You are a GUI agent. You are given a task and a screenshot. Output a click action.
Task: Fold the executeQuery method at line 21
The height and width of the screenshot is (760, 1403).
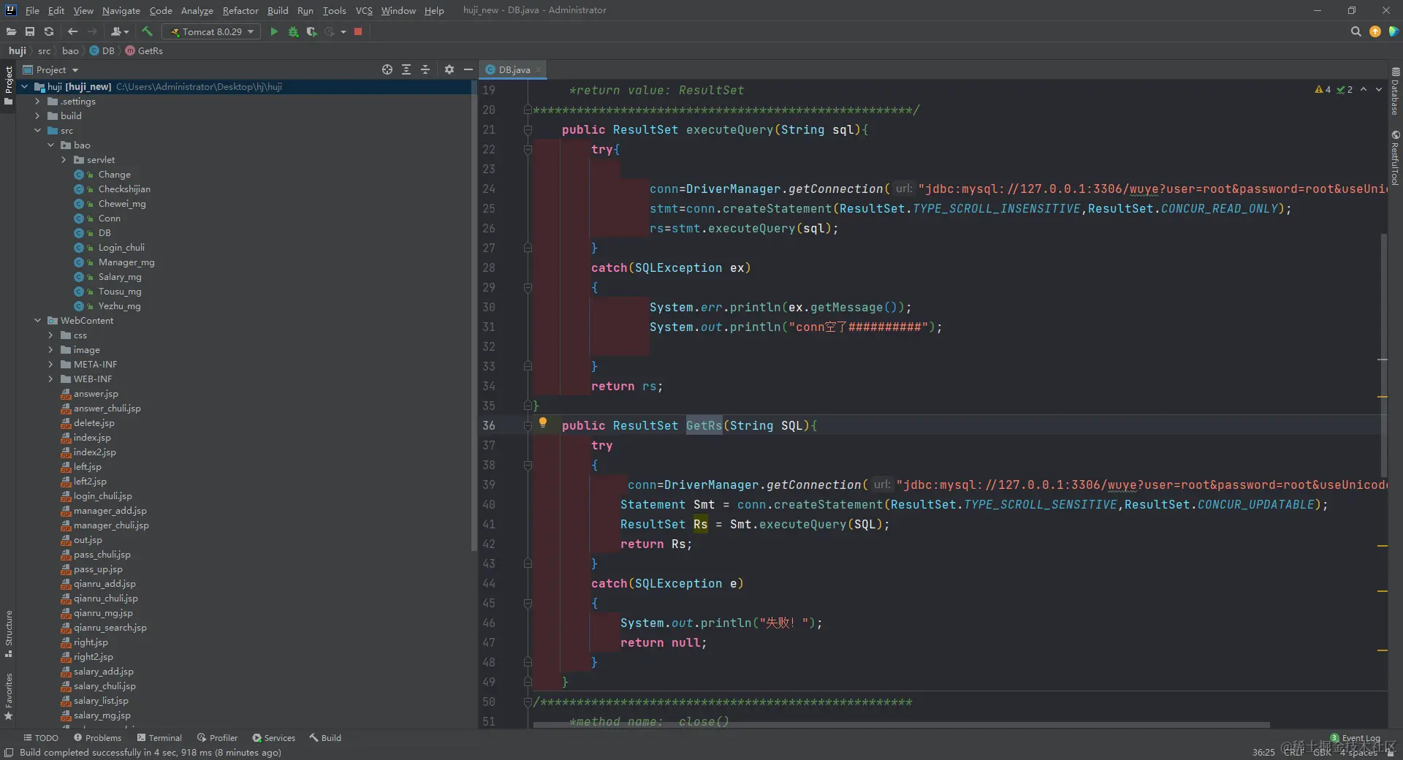[528, 129]
